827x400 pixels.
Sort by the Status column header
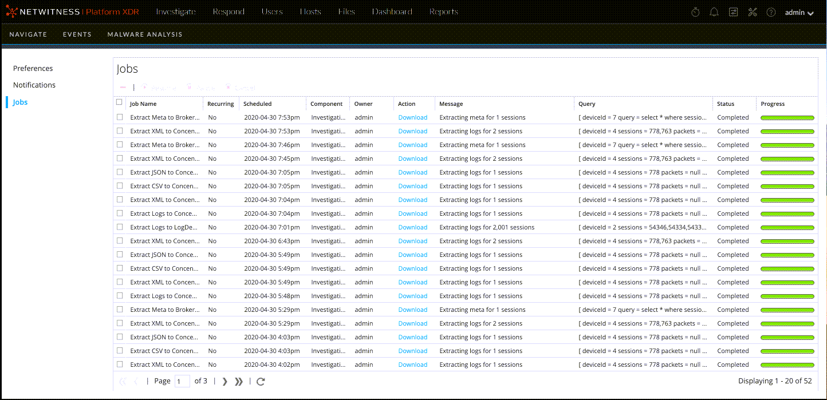pyautogui.click(x=725, y=104)
